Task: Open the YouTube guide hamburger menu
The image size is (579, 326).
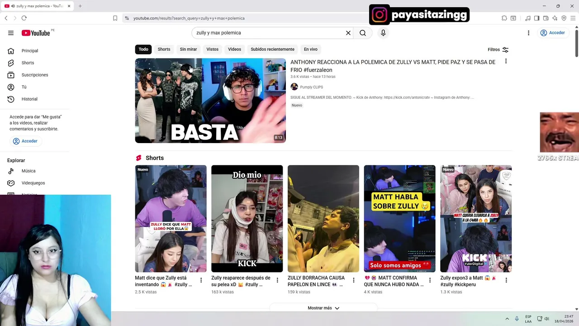Action: point(11,33)
